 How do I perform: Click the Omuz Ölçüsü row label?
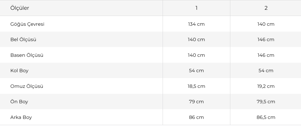point(27,86)
